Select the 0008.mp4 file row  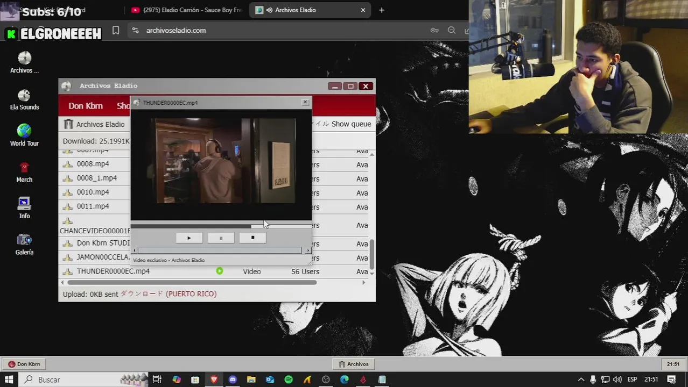93,164
